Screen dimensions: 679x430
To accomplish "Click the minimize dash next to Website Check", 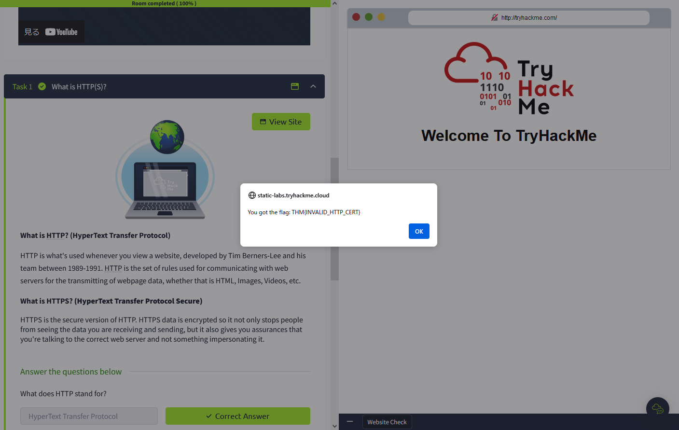I will click(350, 421).
